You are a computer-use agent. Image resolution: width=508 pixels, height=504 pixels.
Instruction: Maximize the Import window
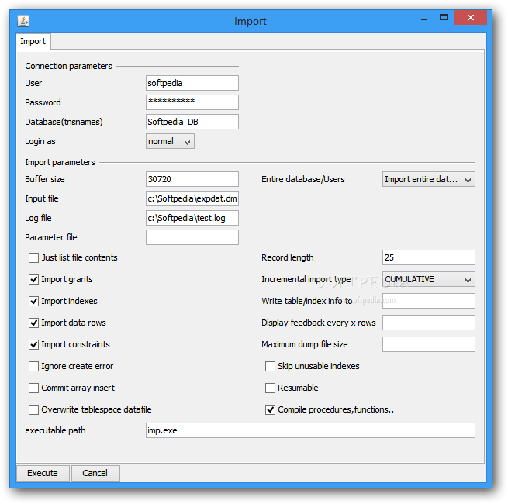tap(443, 18)
